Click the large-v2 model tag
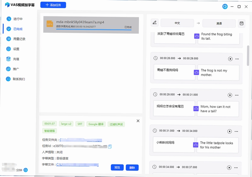 66,124
